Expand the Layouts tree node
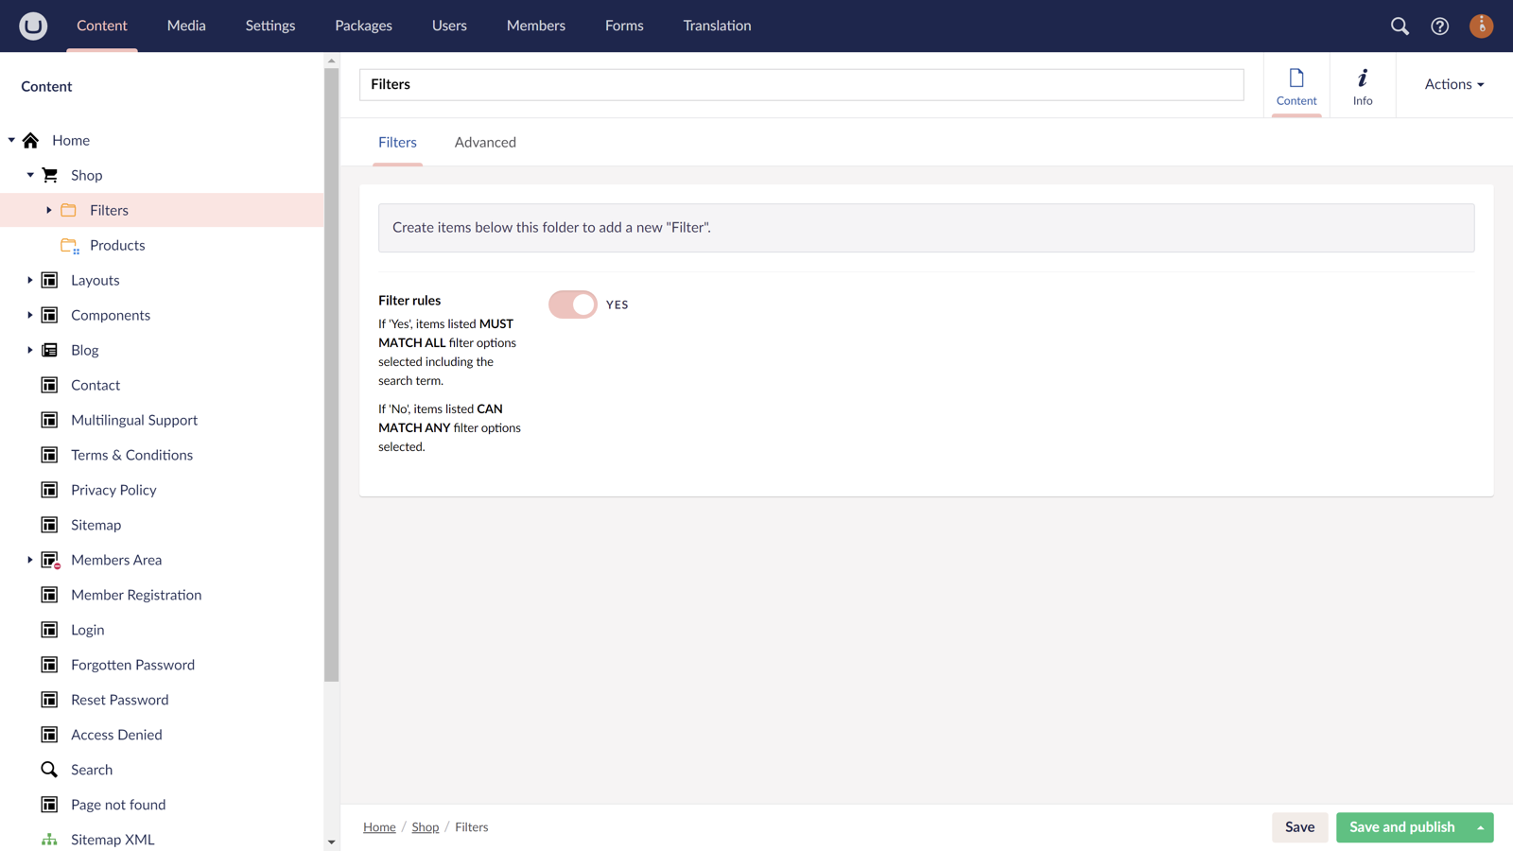 tap(30, 280)
